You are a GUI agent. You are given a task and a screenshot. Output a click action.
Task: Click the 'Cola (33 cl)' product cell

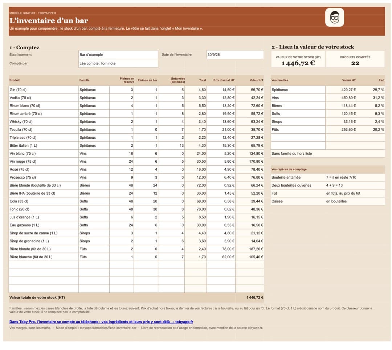(44, 201)
